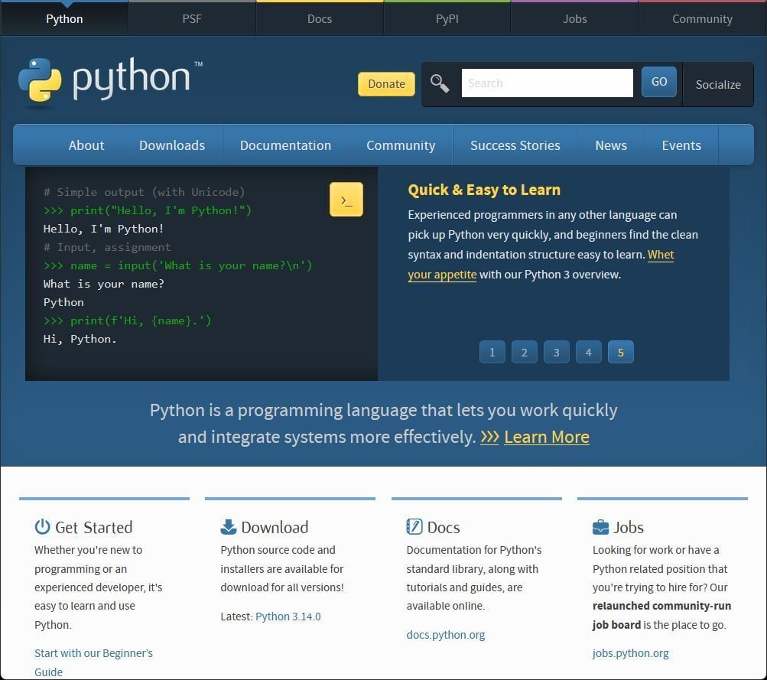Open the About navigation menu
The height and width of the screenshot is (680, 767).
click(86, 145)
